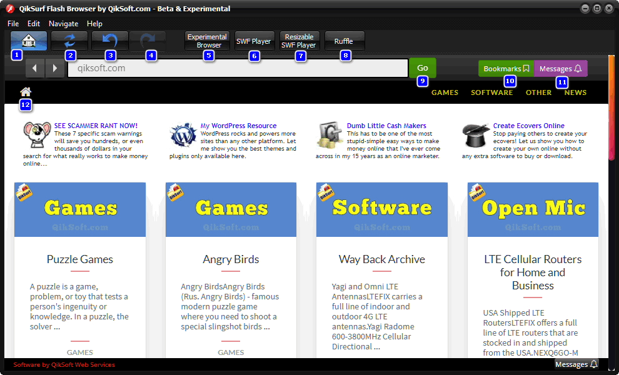Open the File menu
The height and width of the screenshot is (375, 619).
pos(13,23)
